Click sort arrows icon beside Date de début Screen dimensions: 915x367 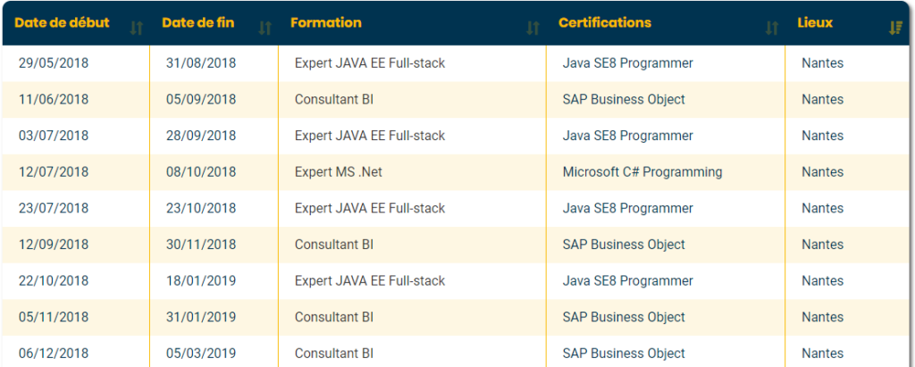(136, 28)
